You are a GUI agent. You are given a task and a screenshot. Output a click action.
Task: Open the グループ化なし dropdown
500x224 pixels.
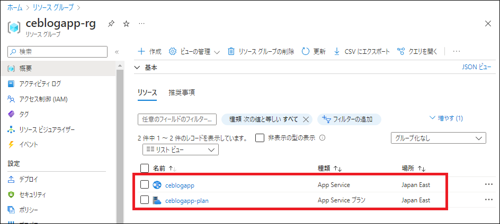(x=438, y=138)
